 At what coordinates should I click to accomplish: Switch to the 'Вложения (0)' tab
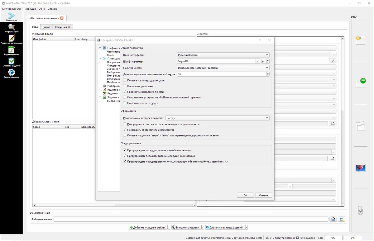point(63,27)
